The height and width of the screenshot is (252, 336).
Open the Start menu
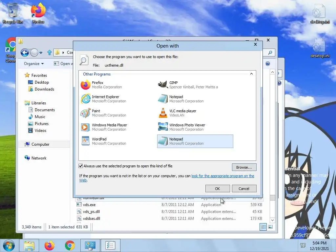[x=9, y=245]
